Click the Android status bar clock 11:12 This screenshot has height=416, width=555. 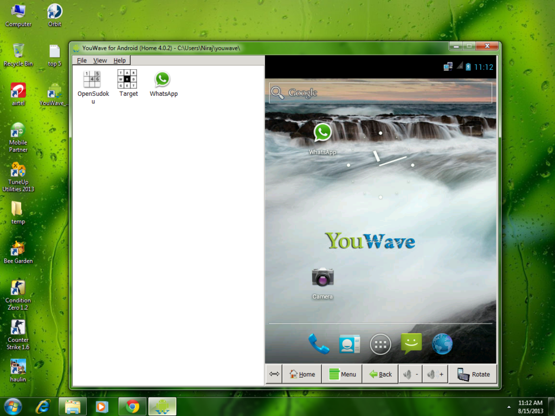click(x=483, y=67)
